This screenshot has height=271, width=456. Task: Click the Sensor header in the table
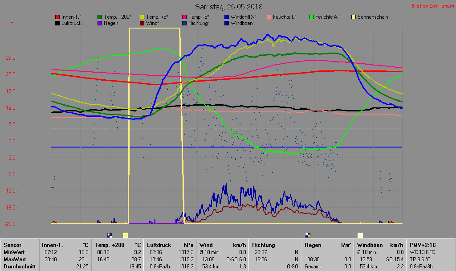point(12,245)
